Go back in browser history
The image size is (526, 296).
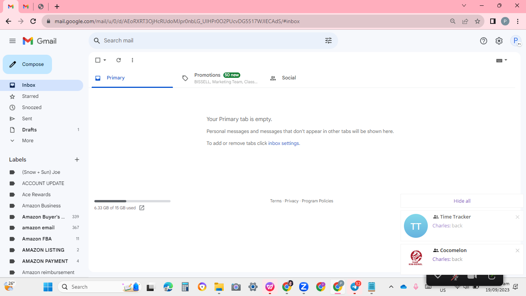pyautogui.click(x=8, y=21)
